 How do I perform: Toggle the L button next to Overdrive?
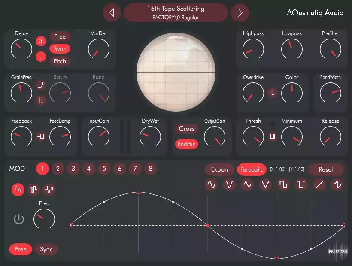(273, 93)
